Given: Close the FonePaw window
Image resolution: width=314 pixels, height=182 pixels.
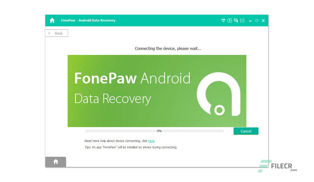Looking at the screenshot, I should pyautogui.click(x=263, y=20).
